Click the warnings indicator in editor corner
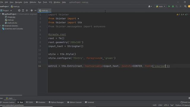This screenshot has height=107, width=190. coord(182,15)
